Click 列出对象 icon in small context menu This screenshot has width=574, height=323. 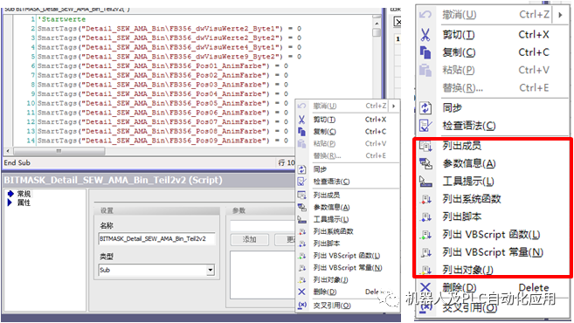(x=301, y=280)
